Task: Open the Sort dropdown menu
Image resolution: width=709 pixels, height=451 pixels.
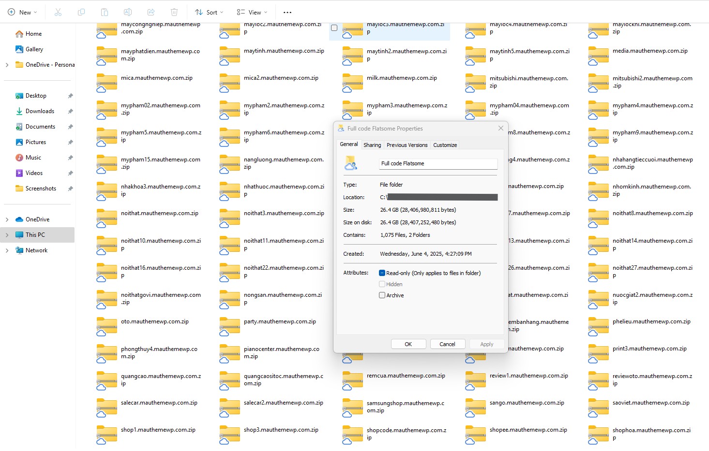Action: 209,12
